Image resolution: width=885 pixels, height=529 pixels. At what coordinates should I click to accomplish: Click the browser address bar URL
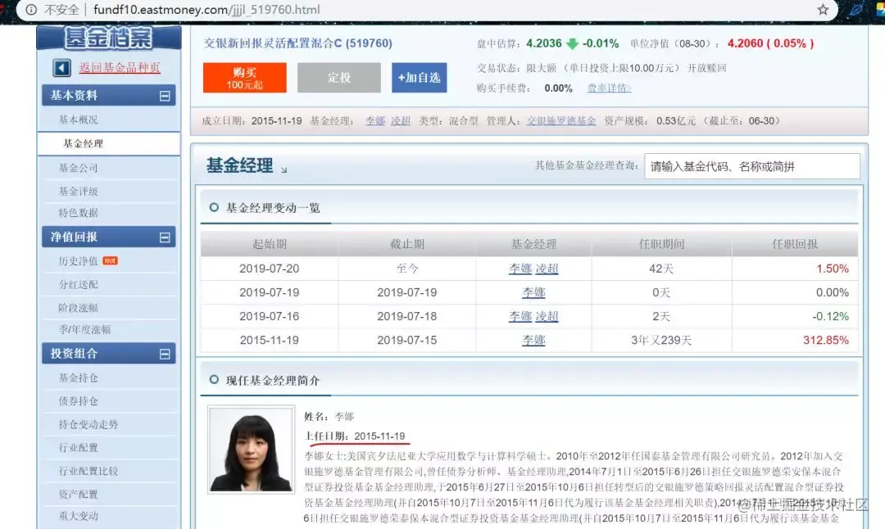point(206,10)
